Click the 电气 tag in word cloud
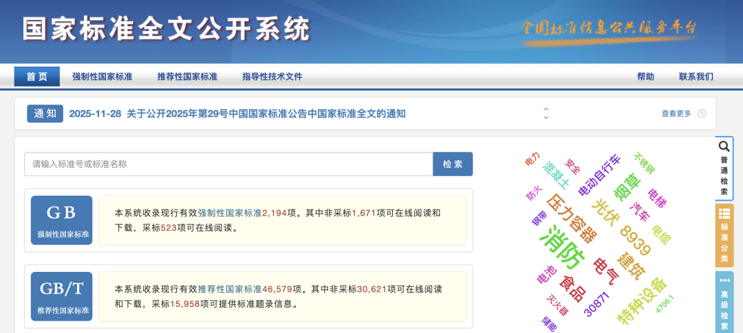Image resolution: width=743 pixels, height=333 pixels. [x=606, y=271]
